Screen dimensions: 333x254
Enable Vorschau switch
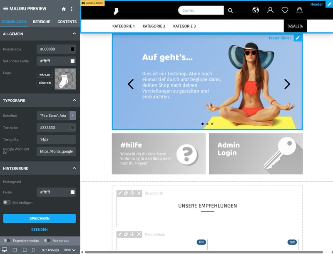click(47, 240)
